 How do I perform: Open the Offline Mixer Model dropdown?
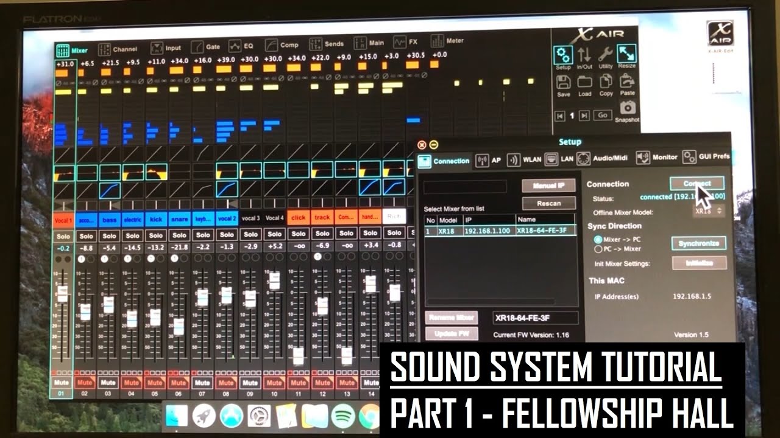point(709,210)
